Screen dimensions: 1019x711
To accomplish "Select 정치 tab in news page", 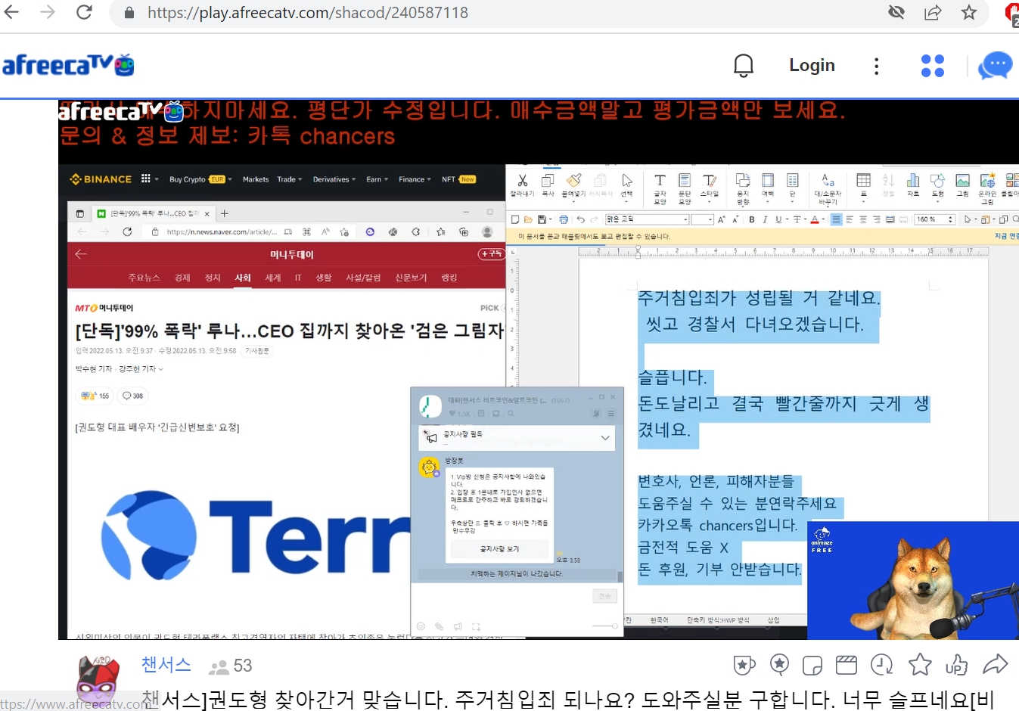I will point(213,278).
